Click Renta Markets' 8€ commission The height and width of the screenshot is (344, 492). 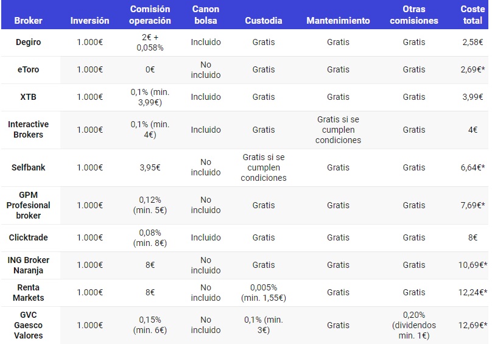tap(150, 292)
